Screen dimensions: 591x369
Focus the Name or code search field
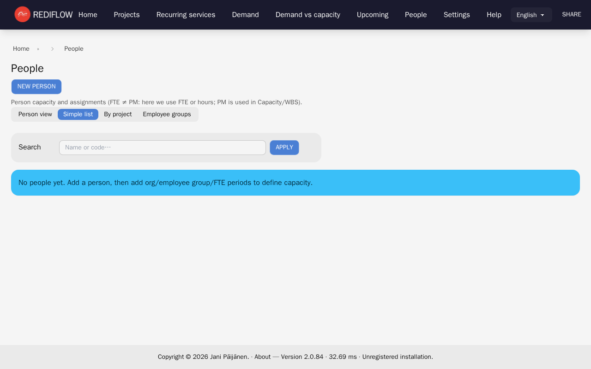point(162,148)
